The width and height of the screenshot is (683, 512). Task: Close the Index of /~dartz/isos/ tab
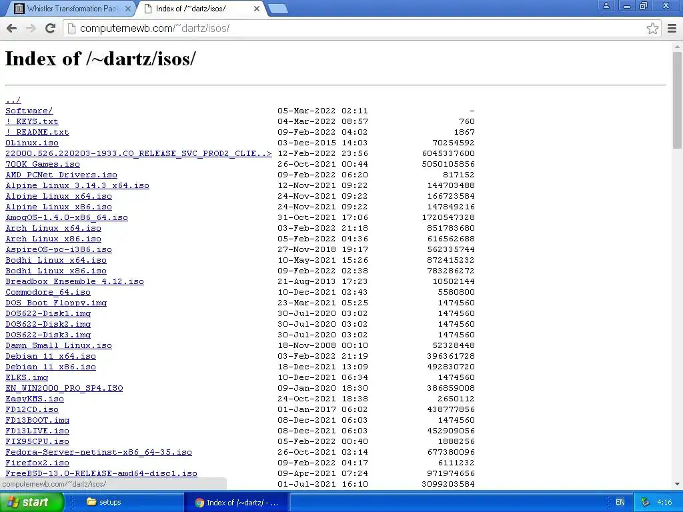[x=257, y=9]
